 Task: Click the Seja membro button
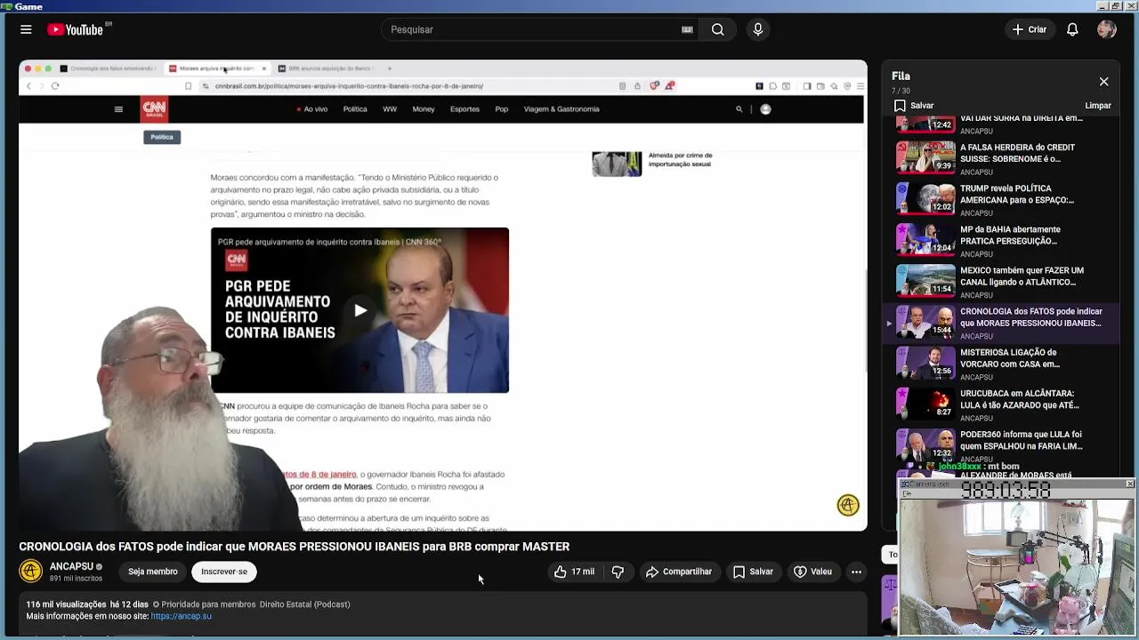coord(152,572)
